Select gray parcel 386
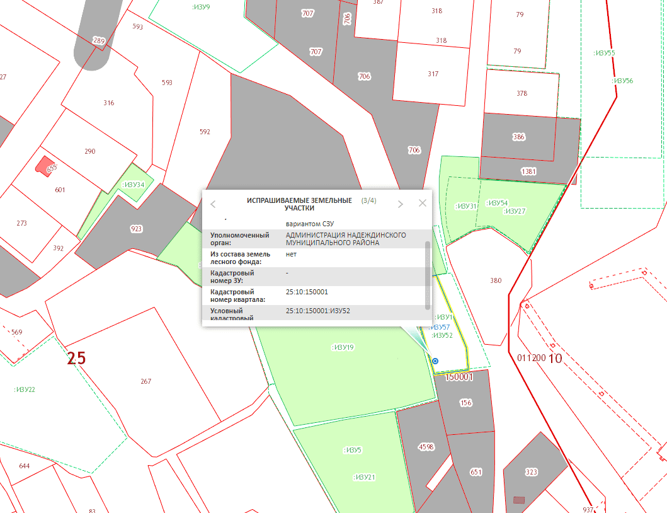The width and height of the screenshot is (667, 513). point(518,137)
